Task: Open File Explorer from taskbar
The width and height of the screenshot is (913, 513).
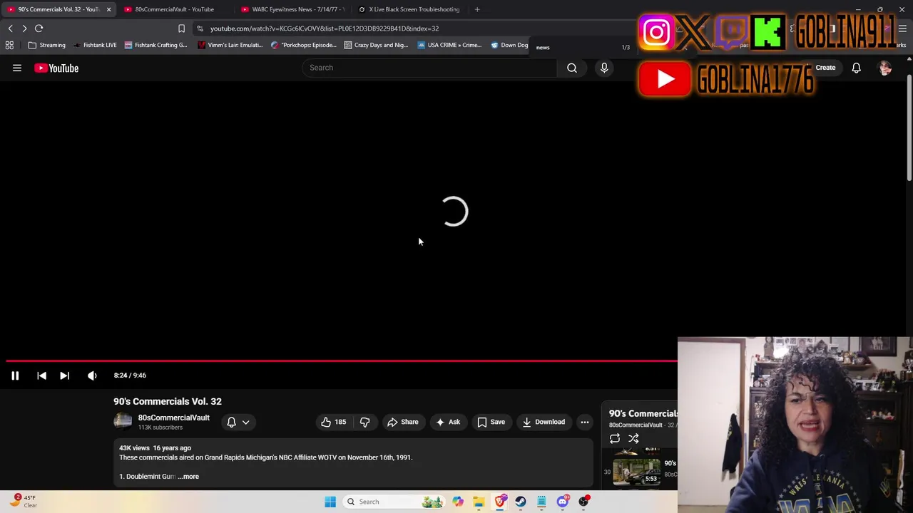Action: [x=479, y=502]
